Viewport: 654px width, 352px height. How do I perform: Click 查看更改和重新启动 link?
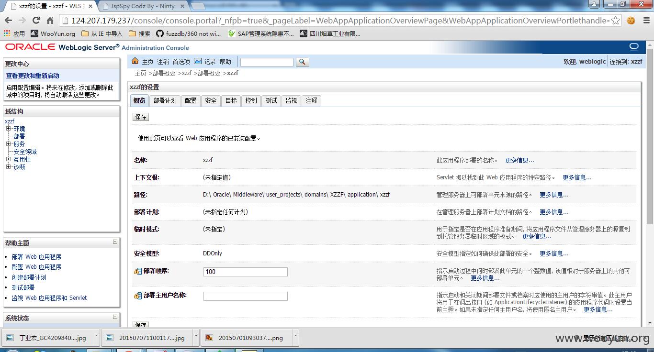pos(33,76)
